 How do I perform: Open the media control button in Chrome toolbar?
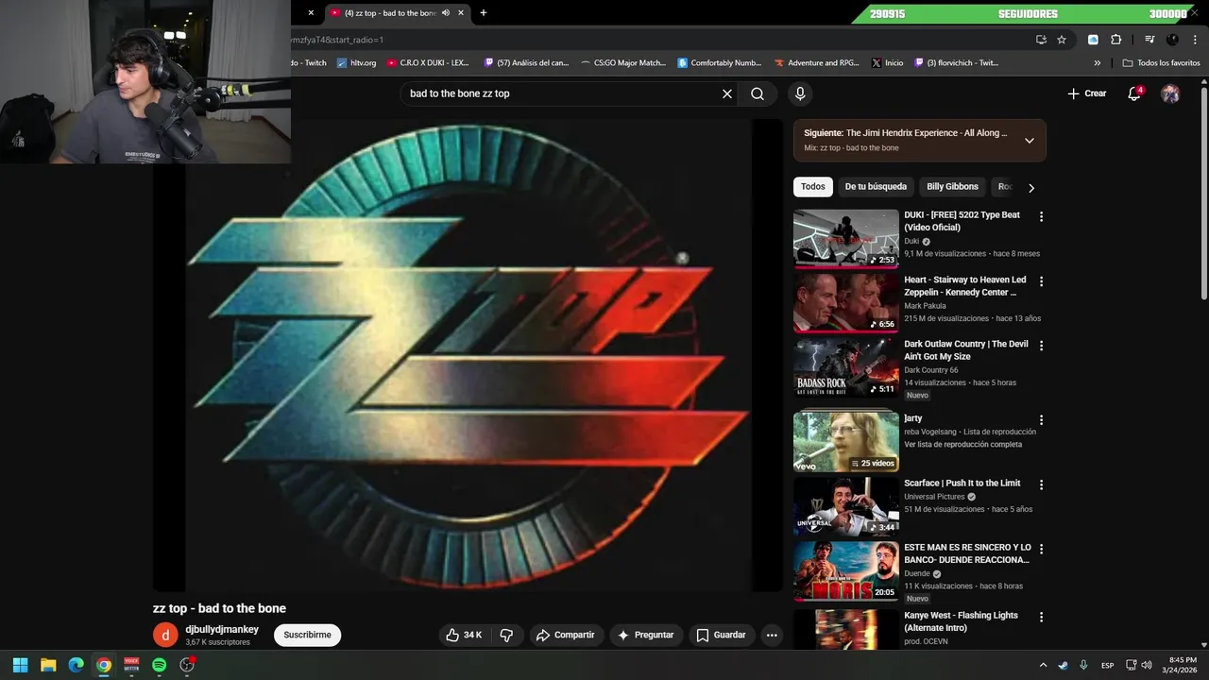click(1149, 40)
